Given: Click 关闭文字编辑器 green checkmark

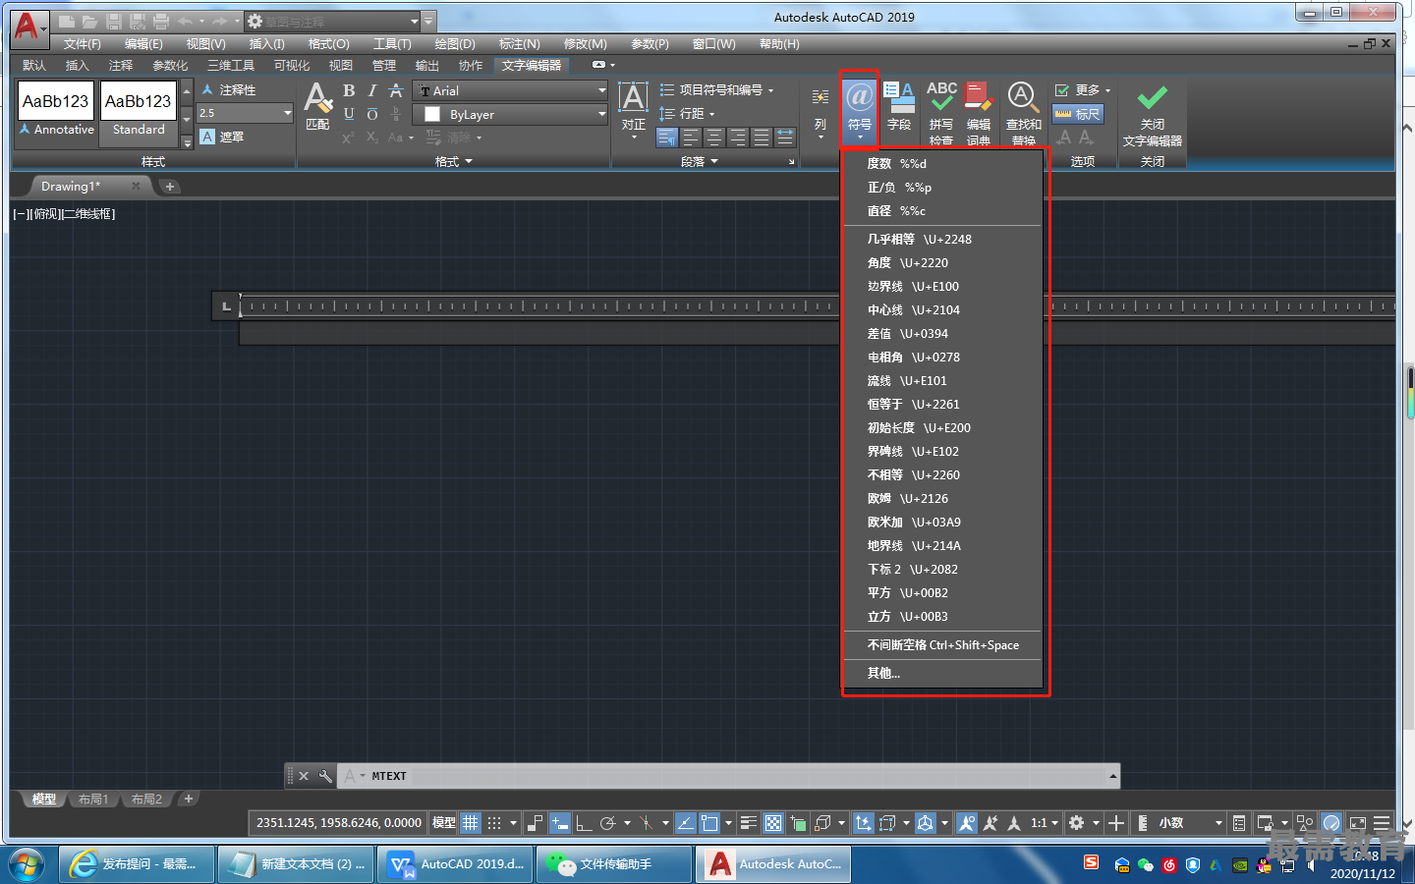Looking at the screenshot, I should click(1152, 98).
